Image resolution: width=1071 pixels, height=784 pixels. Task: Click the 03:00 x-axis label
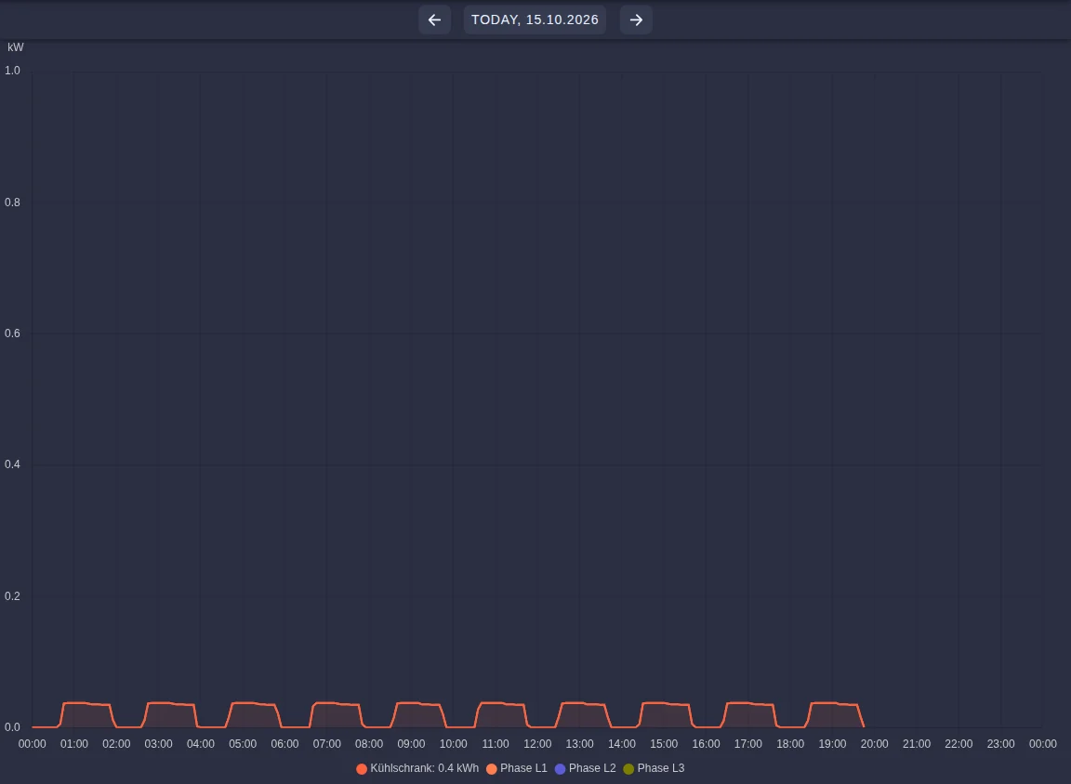(158, 744)
